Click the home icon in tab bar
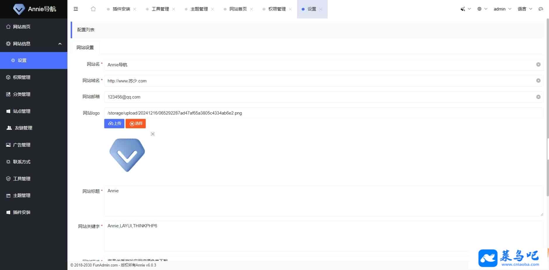 [93, 9]
